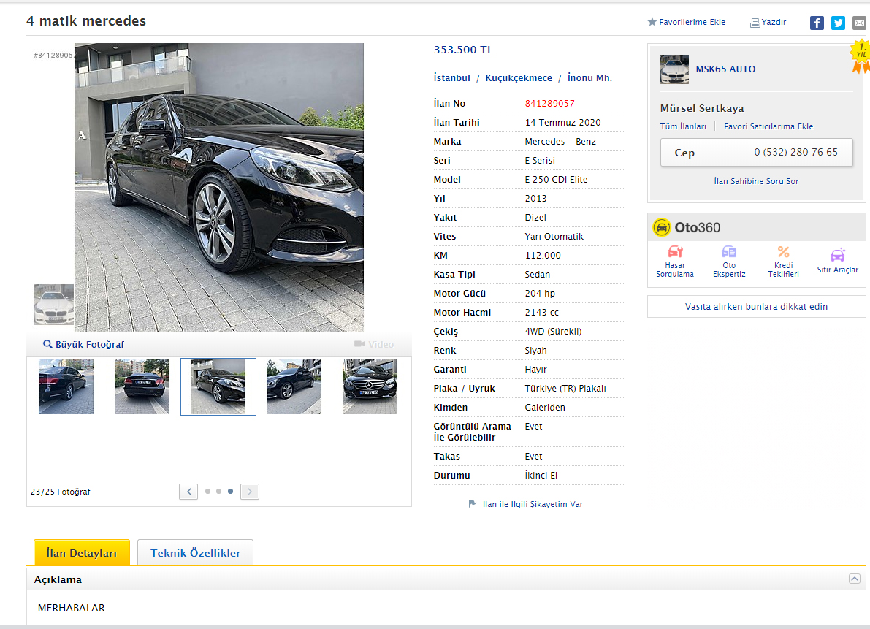Viewport: 870px width, 629px height.
Task: Select second gallery page dot
Action: pyautogui.click(x=218, y=492)
